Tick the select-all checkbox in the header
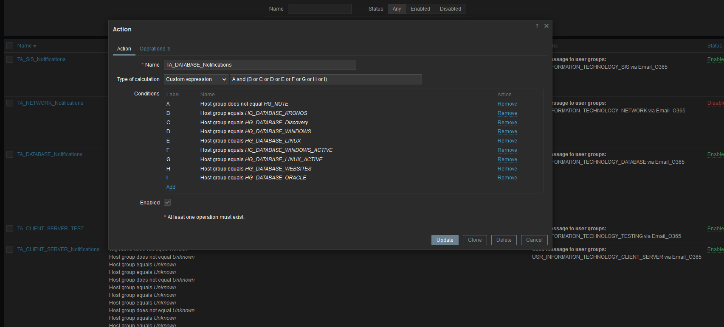 pos(10,46)
